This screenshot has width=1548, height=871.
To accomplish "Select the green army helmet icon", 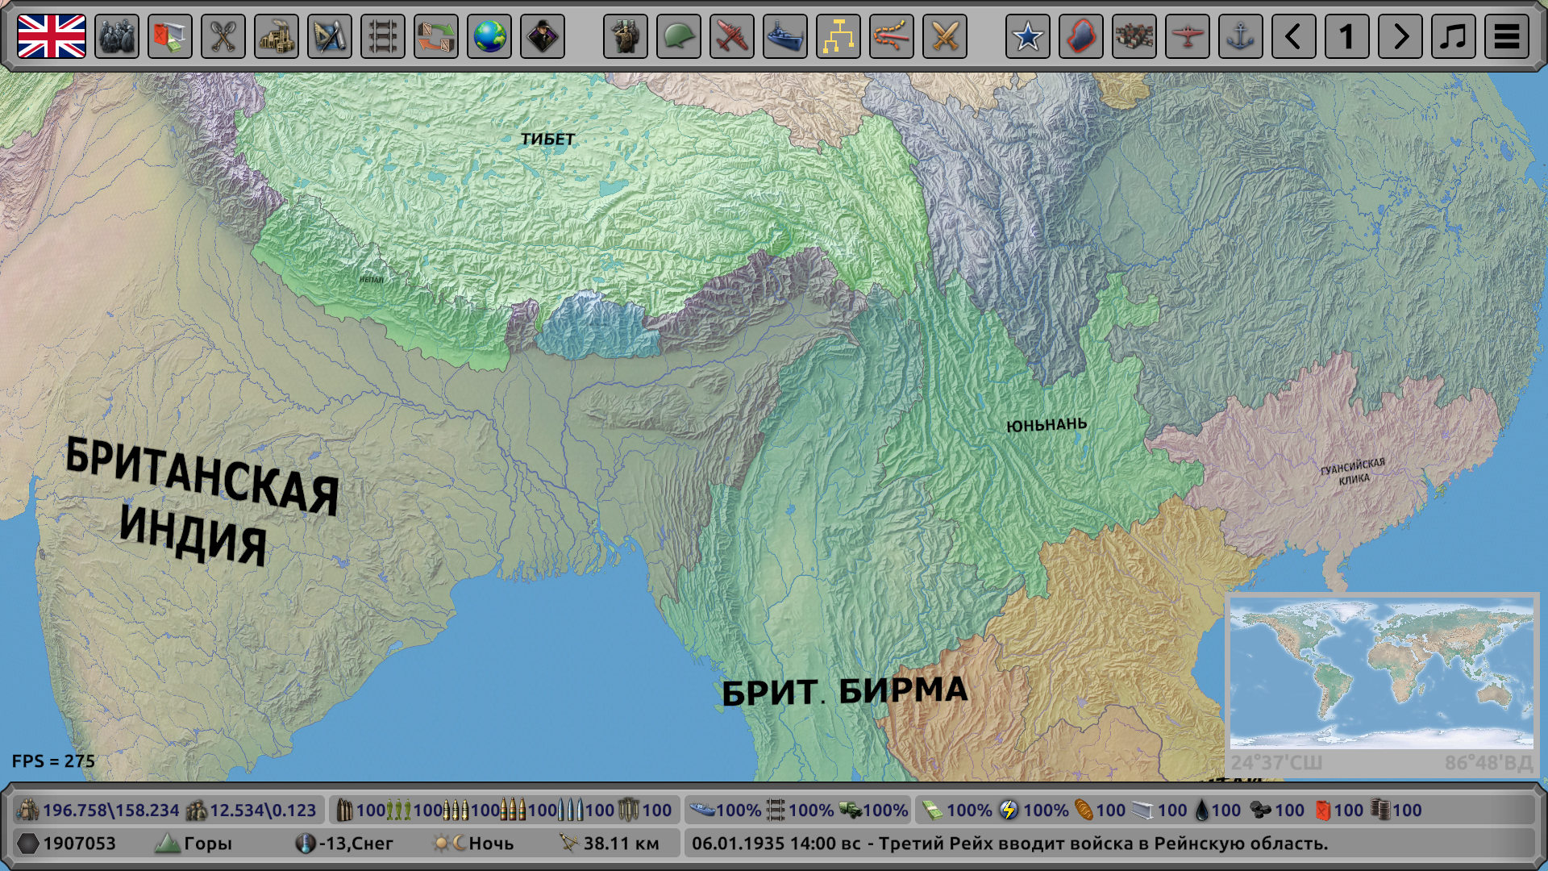I will (x=679, y=36).
